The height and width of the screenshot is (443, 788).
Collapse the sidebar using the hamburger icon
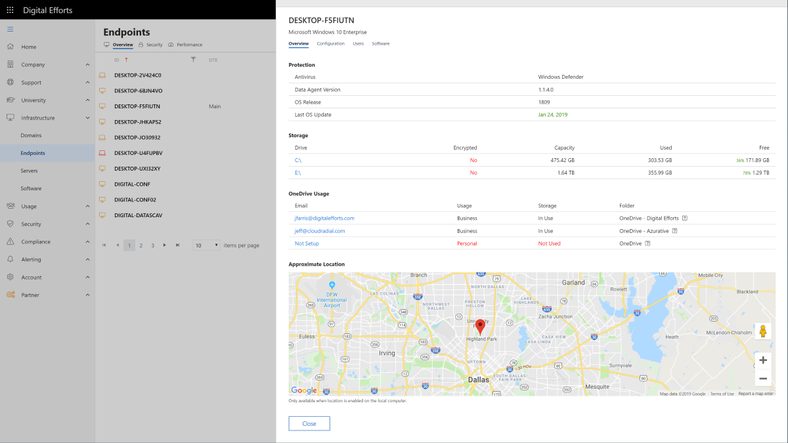[x=9, y=29]
